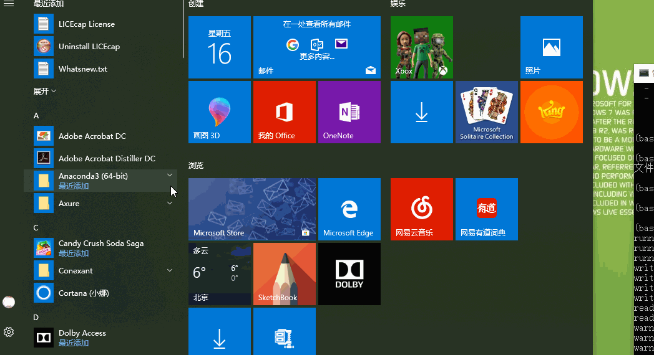Open Microsoft Solitaire Collection tile
Screen dimensions: 654x355
(x=487, y=112)
